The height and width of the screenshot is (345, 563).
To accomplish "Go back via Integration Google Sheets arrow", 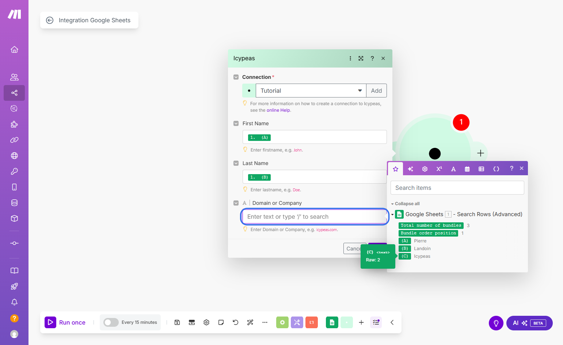I will tap(50, 20).
